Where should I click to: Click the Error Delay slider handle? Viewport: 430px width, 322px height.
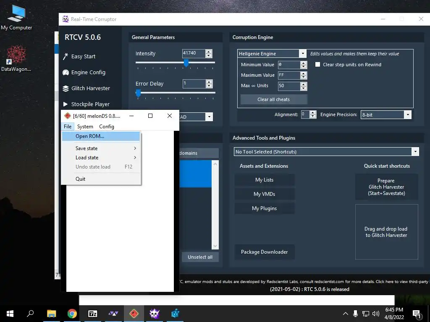[x=138, y=93]
